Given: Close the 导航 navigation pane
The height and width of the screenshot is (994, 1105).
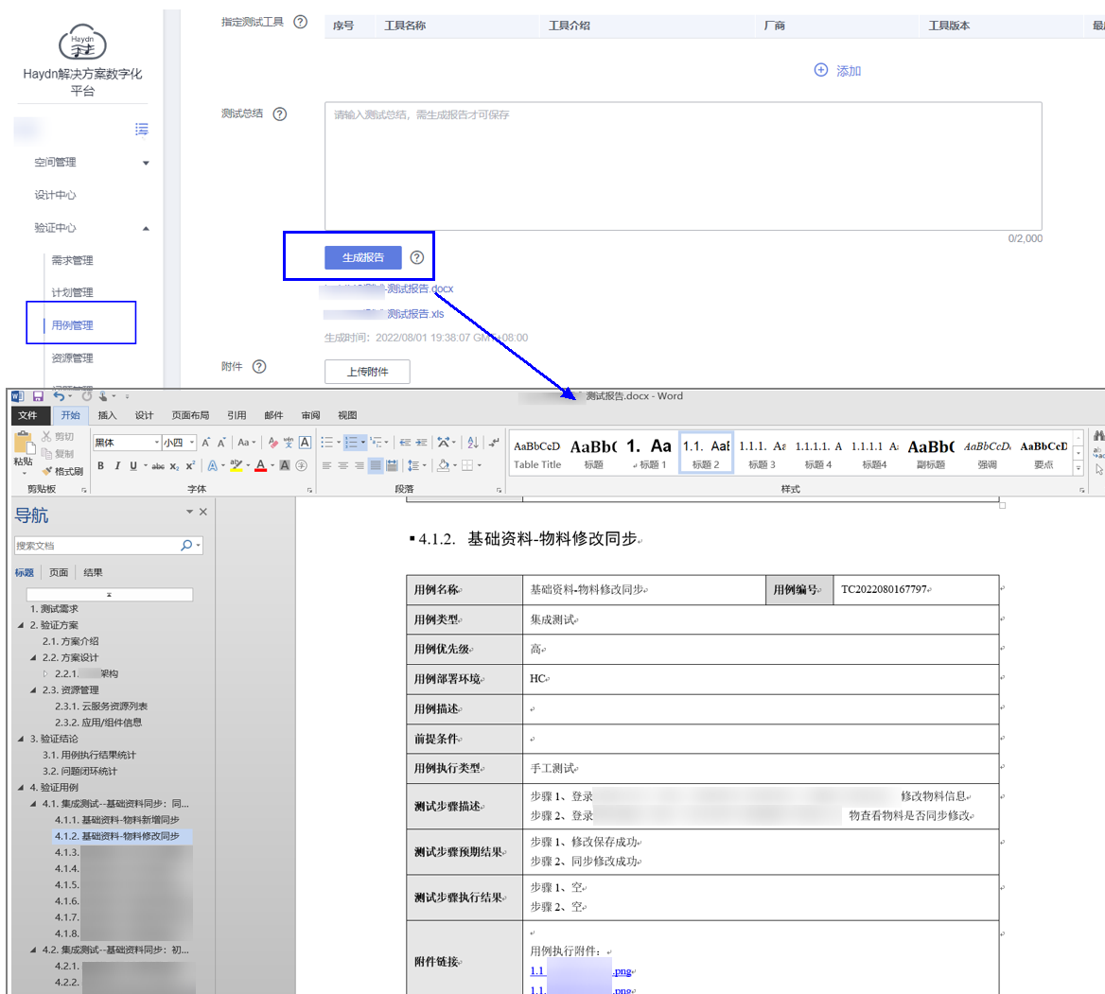Looking at the screenshot, I should [203, 513].
